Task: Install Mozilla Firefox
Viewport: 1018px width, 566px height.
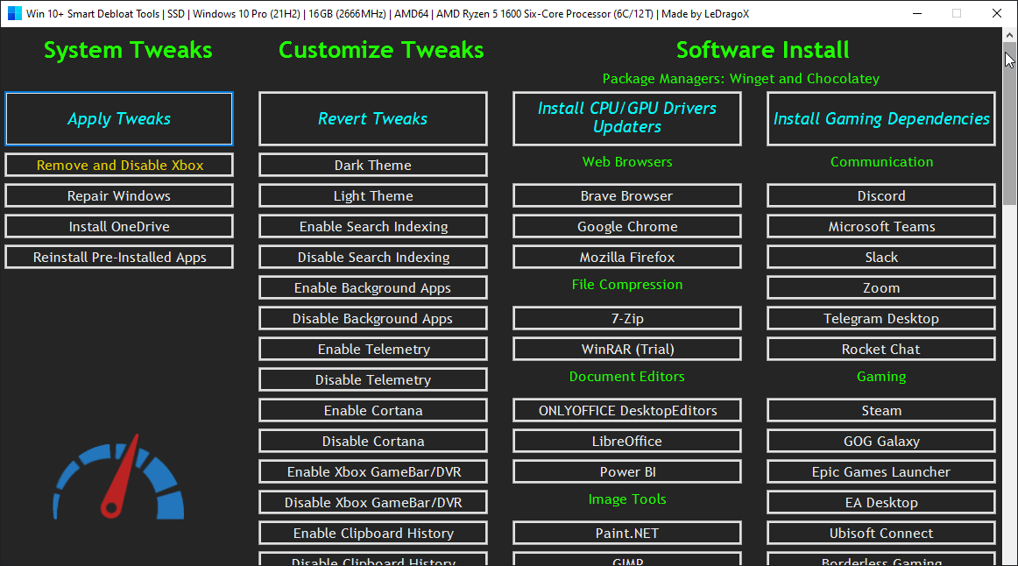Action: (627, 257)
